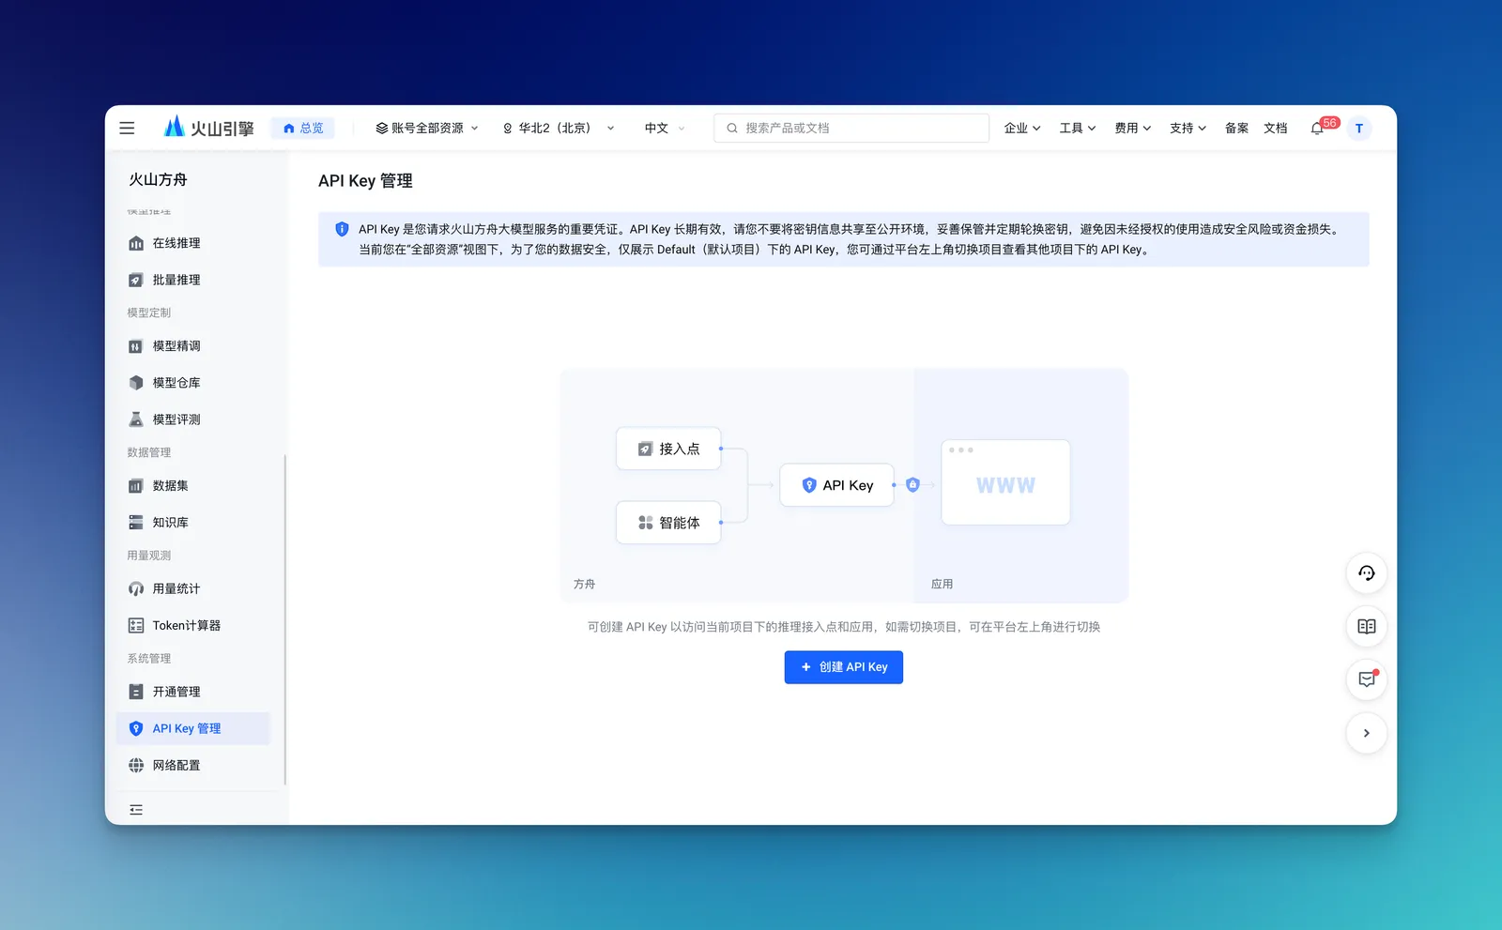Select 在线推理 in the sidebar
The height and width of the screenshot is (930, 1502).
coord(176,243)
